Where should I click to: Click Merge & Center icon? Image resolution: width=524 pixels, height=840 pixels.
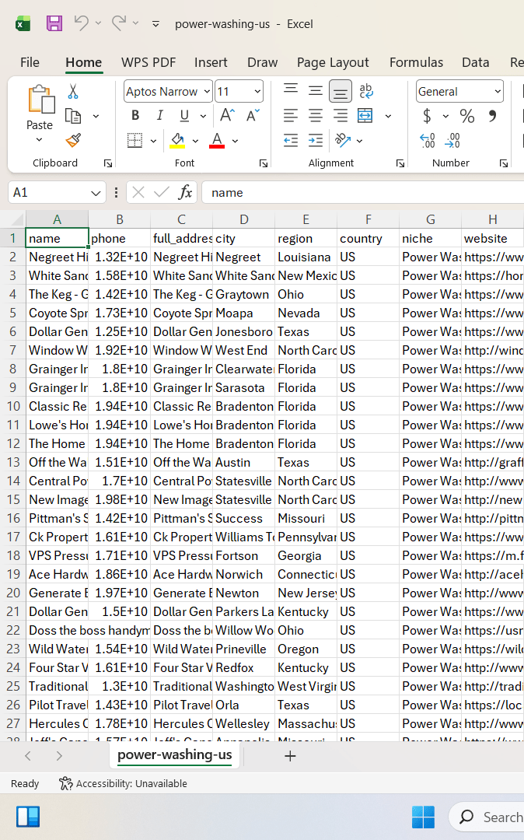pos(365,116)
